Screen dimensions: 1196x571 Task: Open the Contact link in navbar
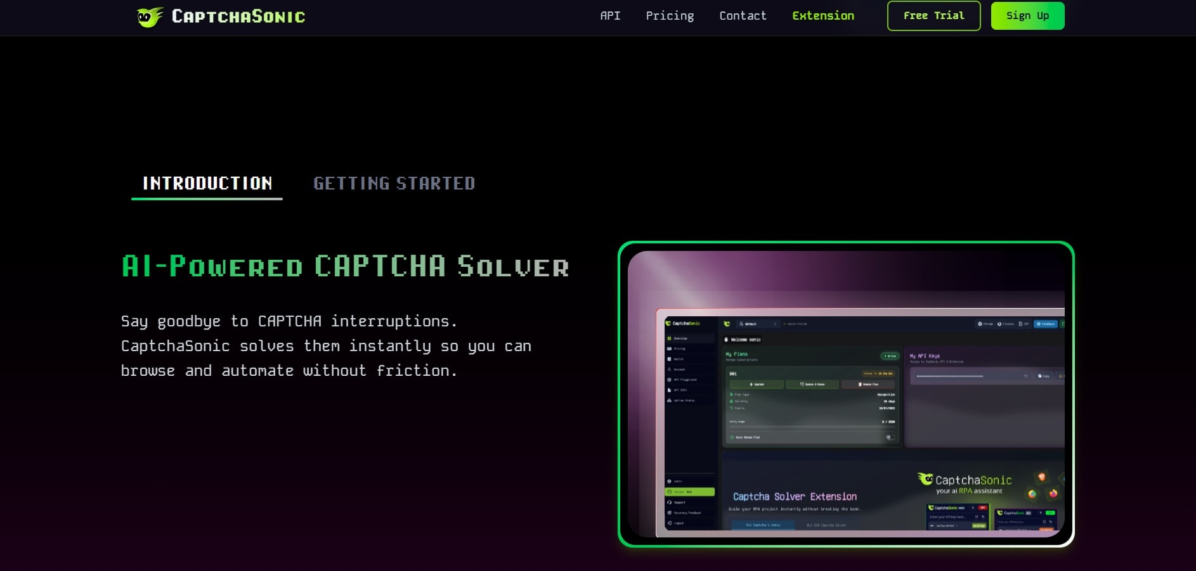[743, 16]
